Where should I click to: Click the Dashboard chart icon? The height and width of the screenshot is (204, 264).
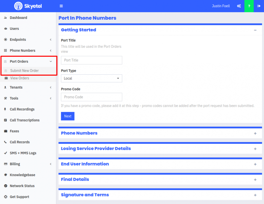click(x=6, y=18)
